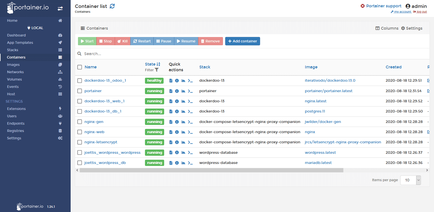
Task: Open stats chart icon for nginx-gen
Action: coord(183,122)
